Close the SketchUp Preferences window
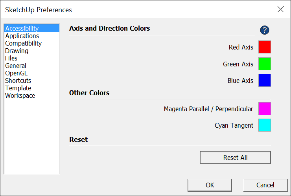 click(x=280, y=9)
